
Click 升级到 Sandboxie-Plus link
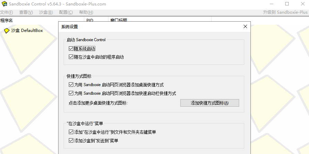coord(285,12)
